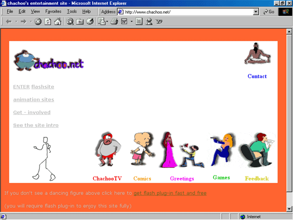Open the Favorites menu
This screenshot has width=293, height=220.
pos(53,12)
